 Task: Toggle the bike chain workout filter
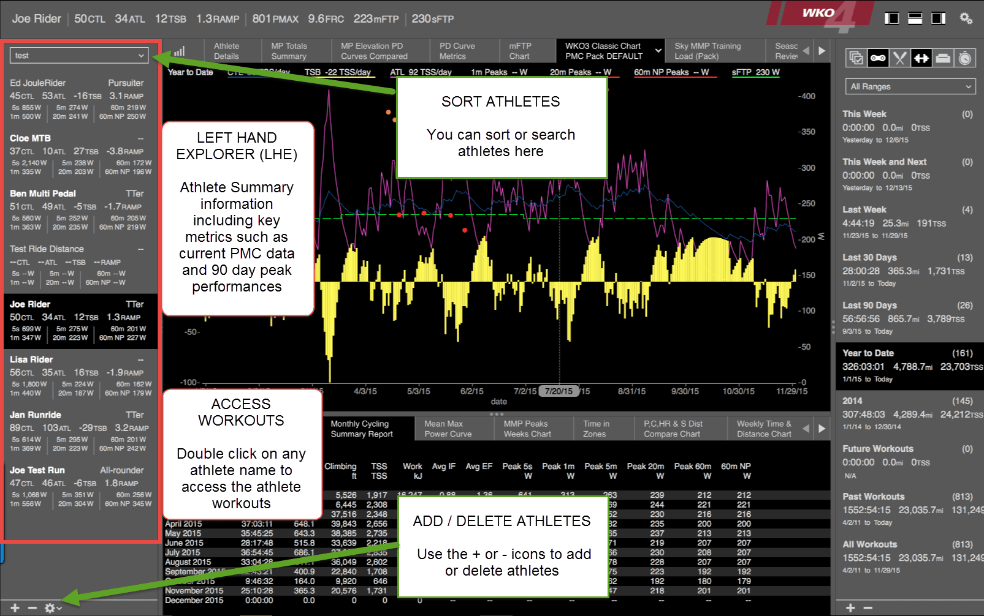tap(878, 58)
